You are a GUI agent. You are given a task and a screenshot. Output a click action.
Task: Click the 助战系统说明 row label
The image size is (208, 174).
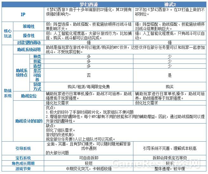coord(29,50)
